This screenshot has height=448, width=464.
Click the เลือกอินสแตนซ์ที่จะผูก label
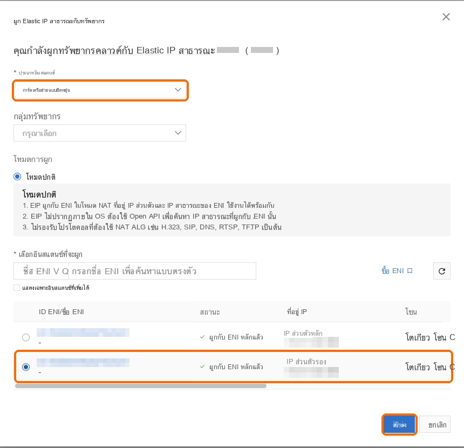51,254
